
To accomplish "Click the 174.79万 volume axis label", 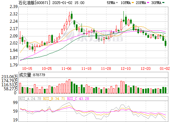I will pyautogui.click(x=10, y=81).
